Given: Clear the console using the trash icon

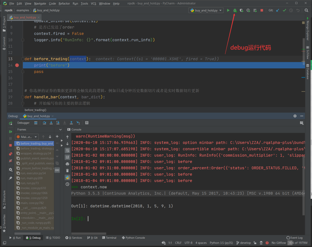Looking at the screenshot, I should 67,170.
